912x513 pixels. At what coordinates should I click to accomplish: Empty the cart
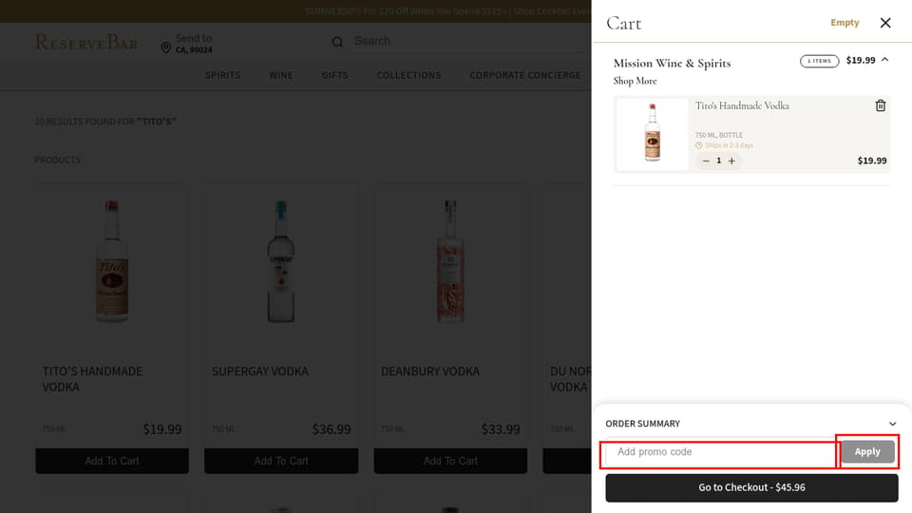pyautogui.click(x=845, y=22)
